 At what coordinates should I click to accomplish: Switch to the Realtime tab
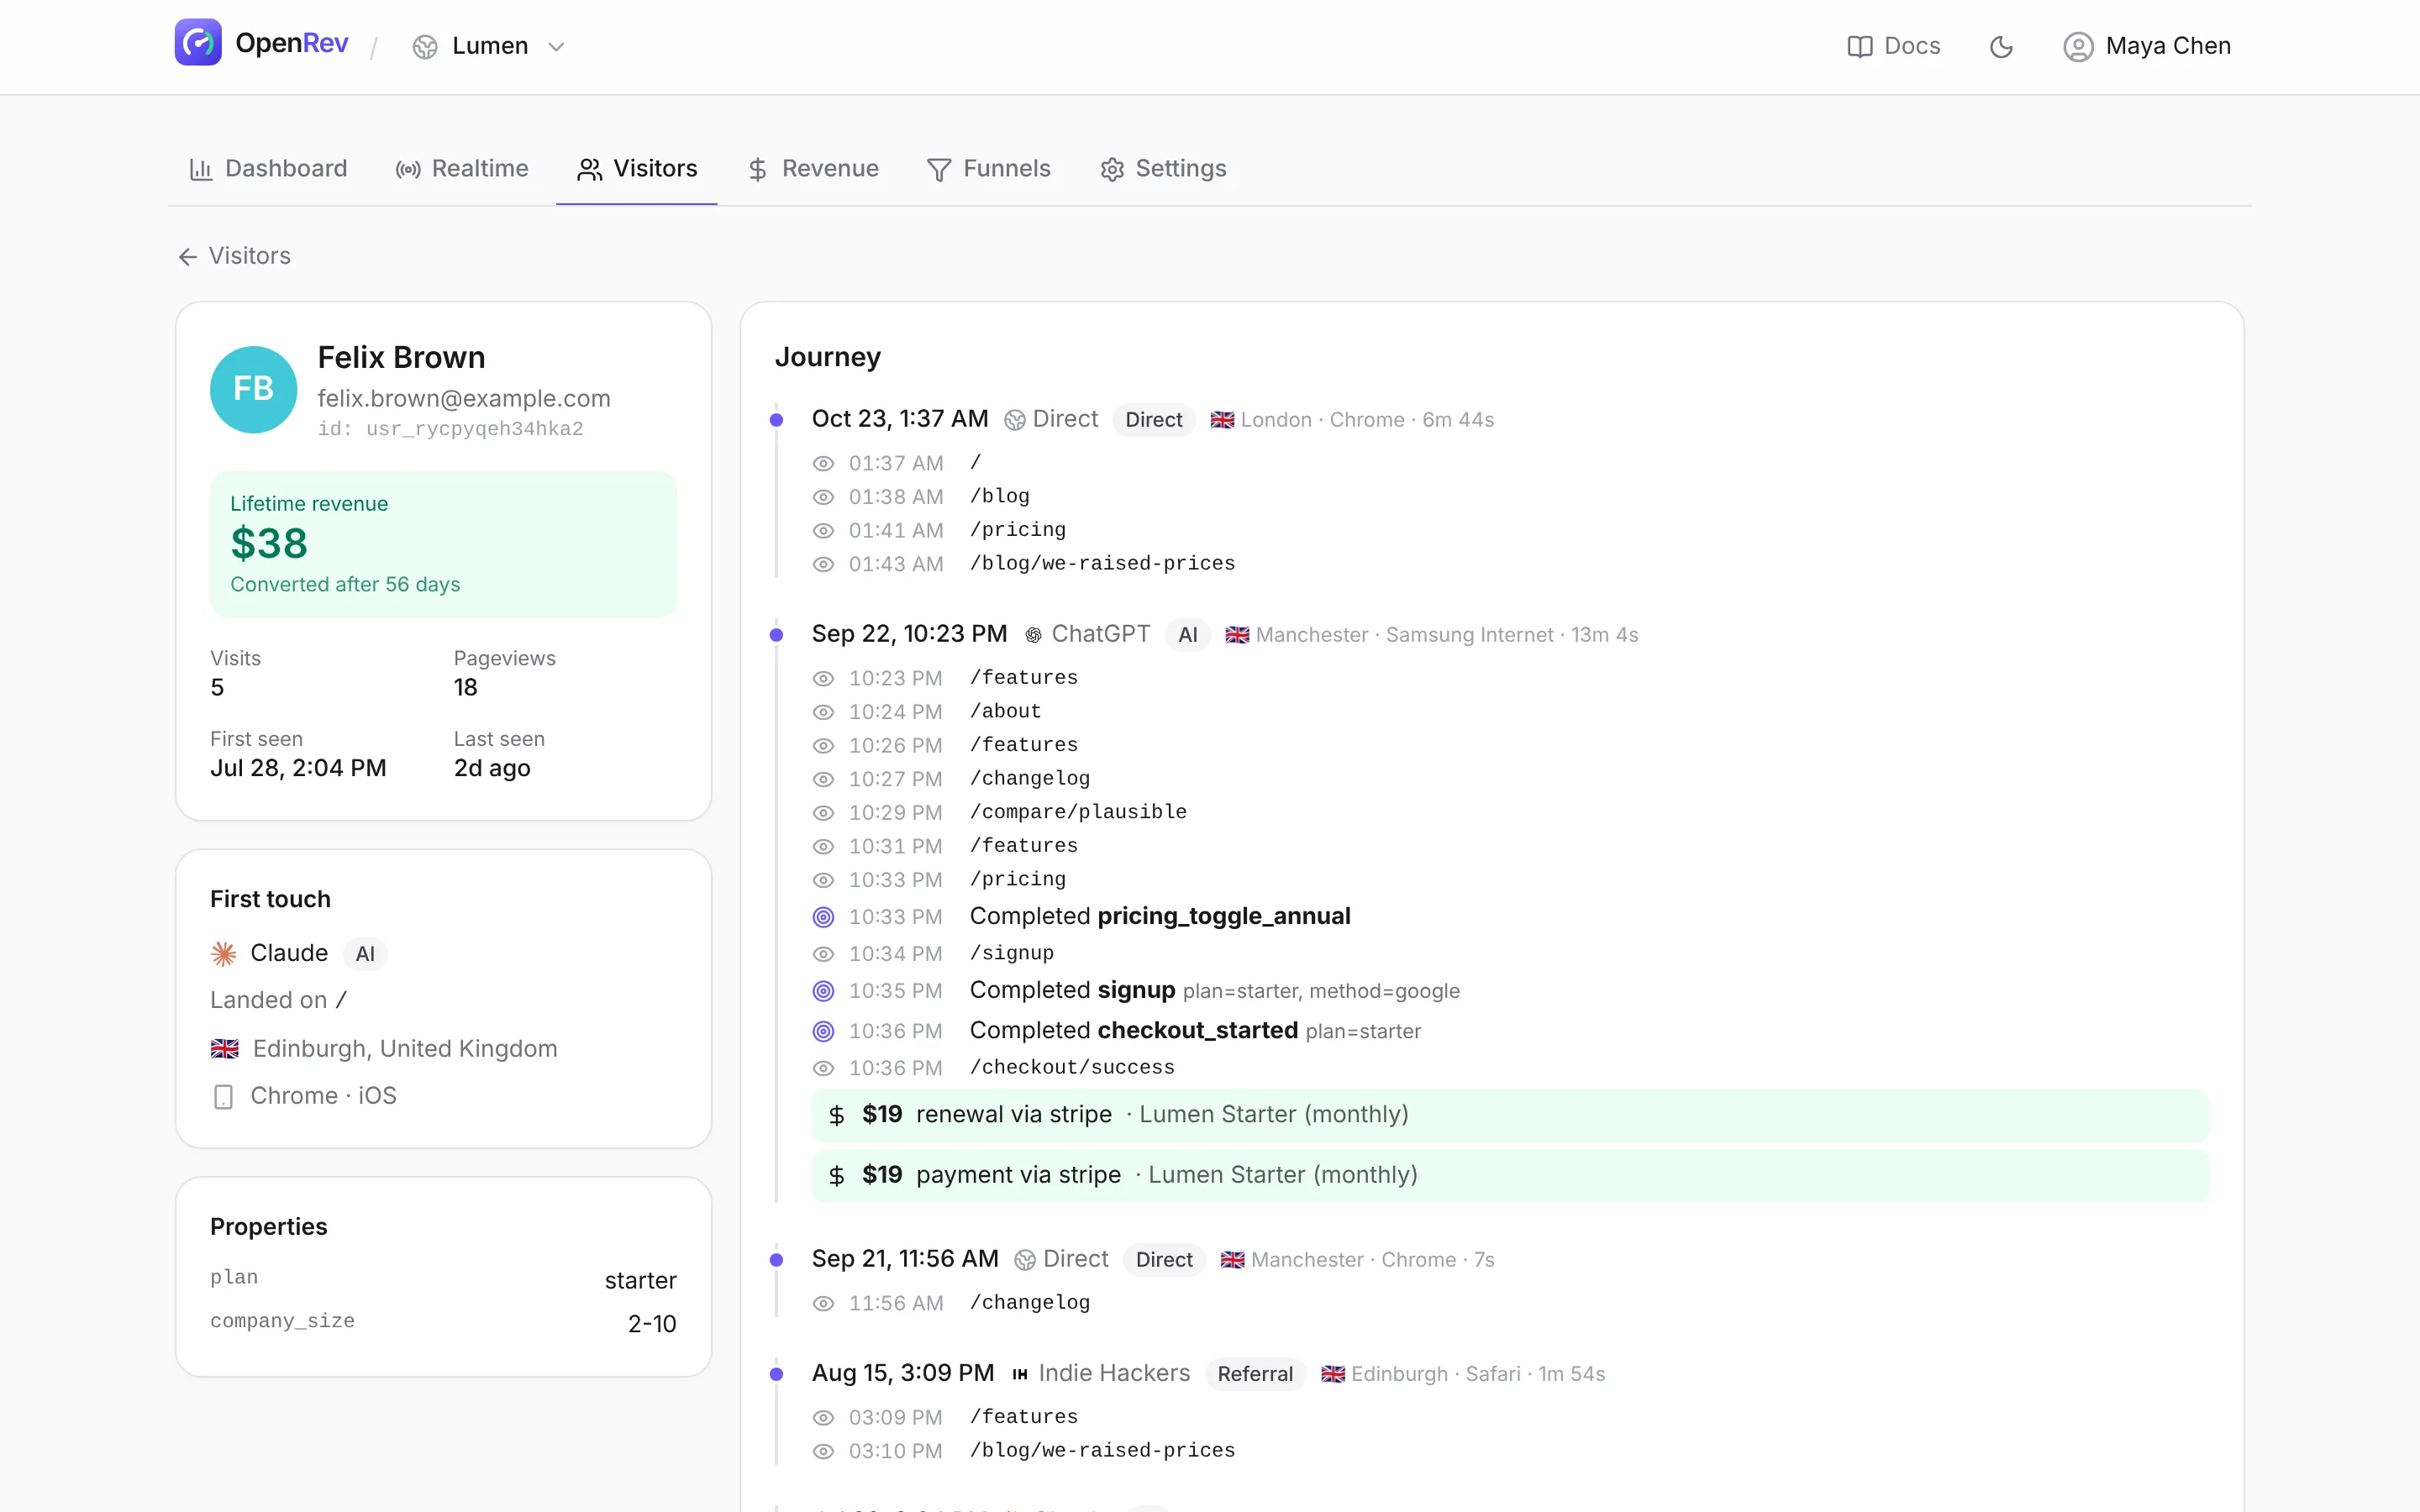pos(462,168)
